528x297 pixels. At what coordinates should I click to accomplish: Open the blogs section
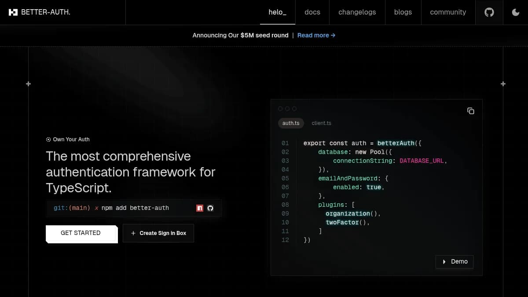(403, 12)
